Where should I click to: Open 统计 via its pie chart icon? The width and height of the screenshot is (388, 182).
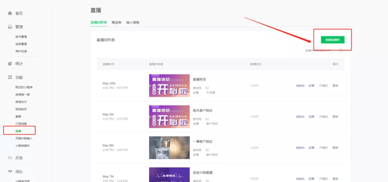click(x=10, y=64)
